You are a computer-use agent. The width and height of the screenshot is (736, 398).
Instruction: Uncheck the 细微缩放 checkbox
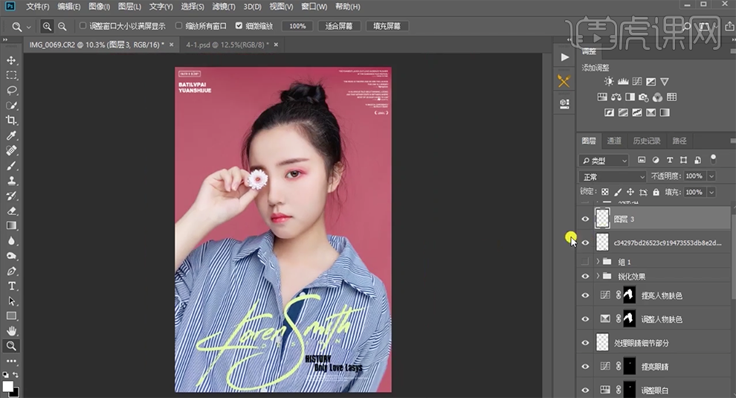pyautogui.click(x=239, y=26)
